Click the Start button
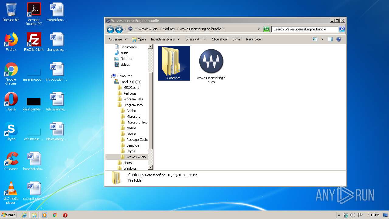 [8, 215]
